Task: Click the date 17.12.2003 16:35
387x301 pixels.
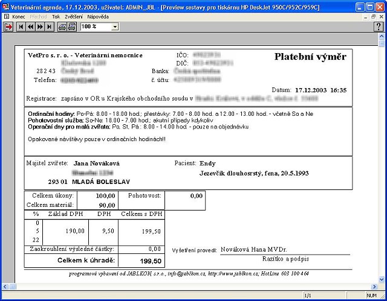Action: 321,90
